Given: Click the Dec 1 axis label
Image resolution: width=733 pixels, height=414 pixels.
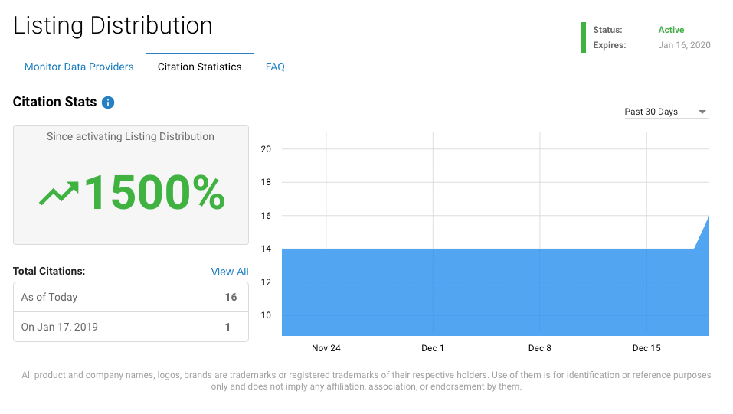Looking at the screenshot, I should (433, 348).
